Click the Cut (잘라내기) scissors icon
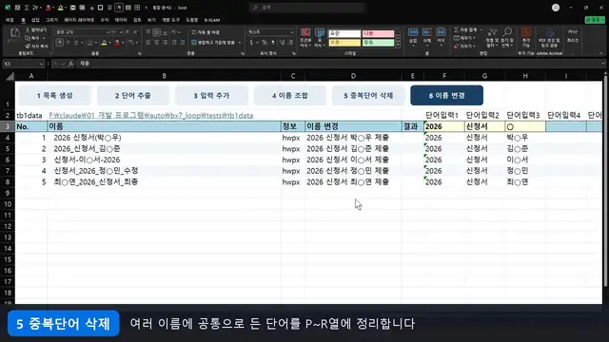The image size is (609, 342). 28,29
